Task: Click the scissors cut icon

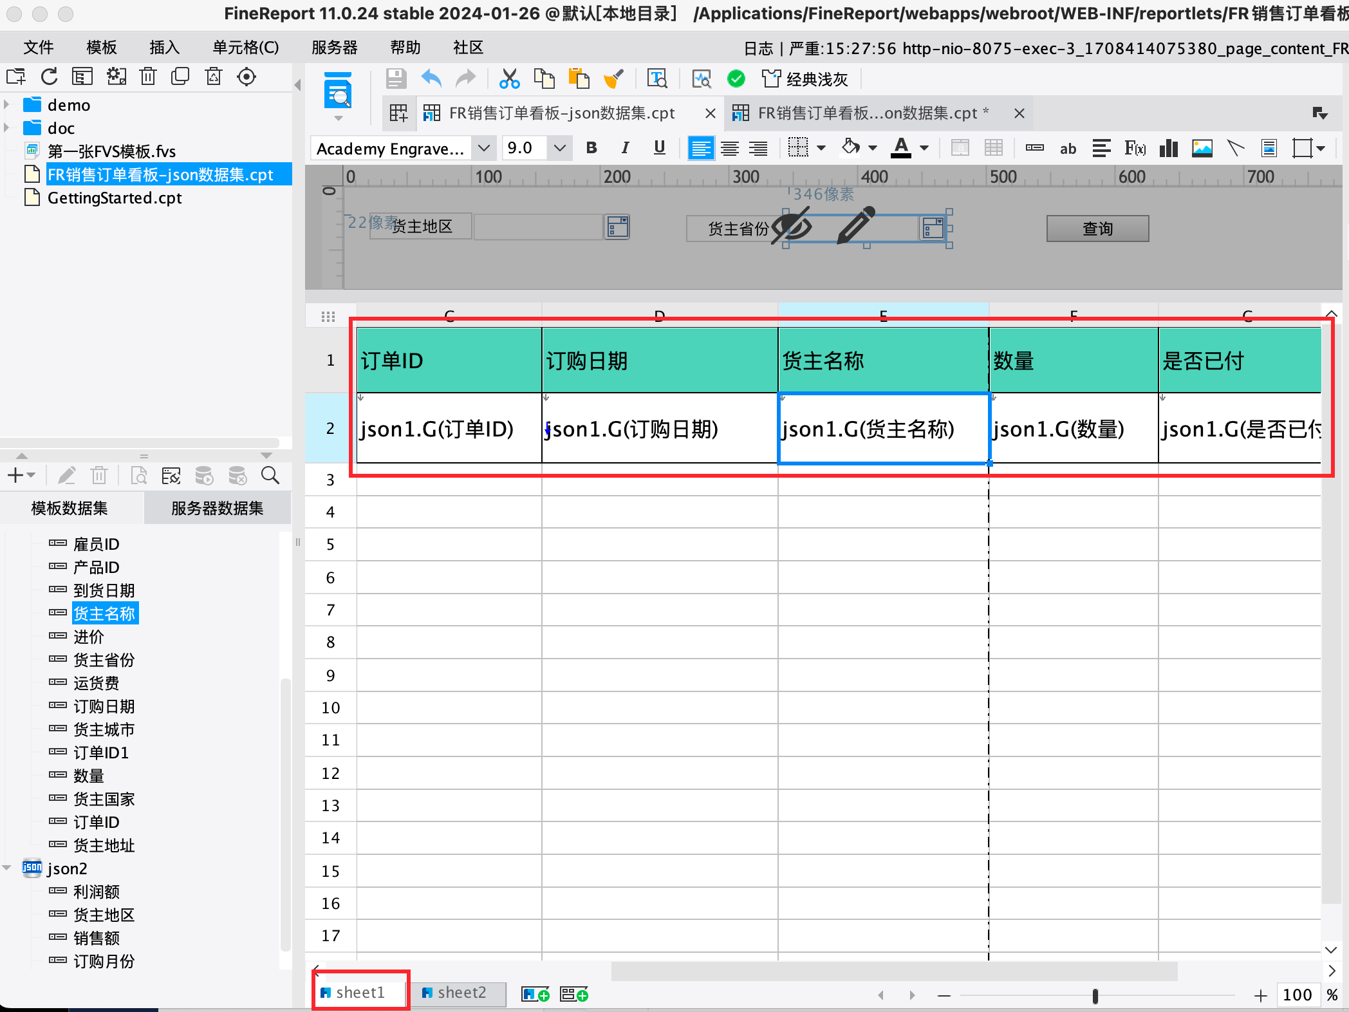Action: (x=509, y=79)
